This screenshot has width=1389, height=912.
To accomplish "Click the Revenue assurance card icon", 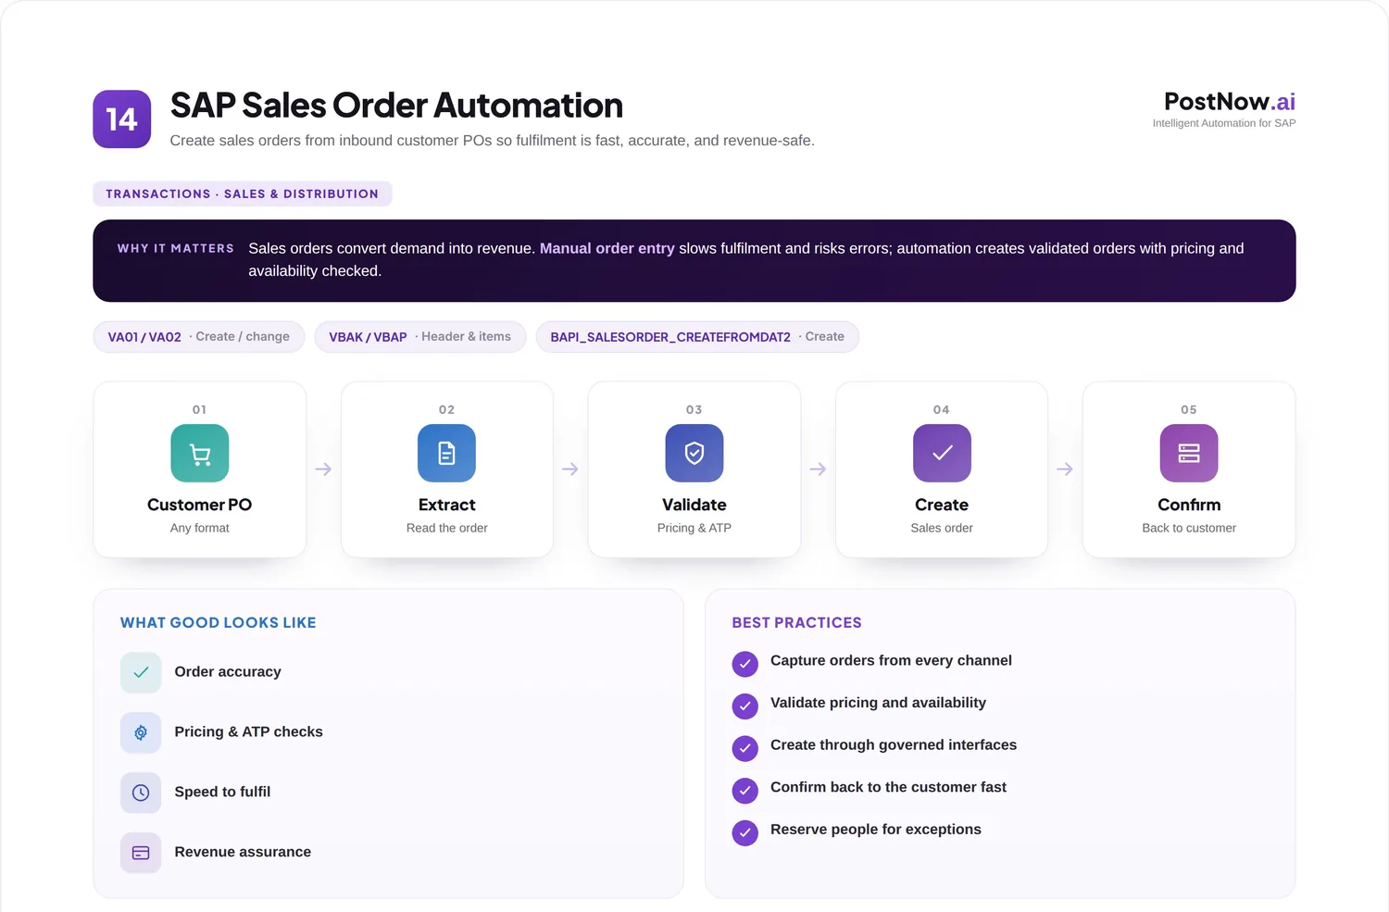I will 141,853.
